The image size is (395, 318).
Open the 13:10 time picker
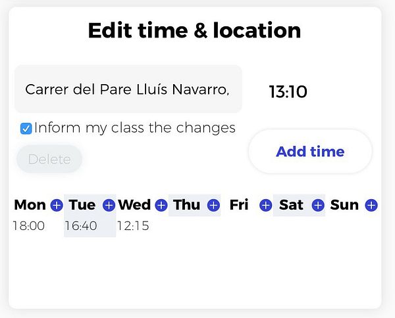pos(288,92)
